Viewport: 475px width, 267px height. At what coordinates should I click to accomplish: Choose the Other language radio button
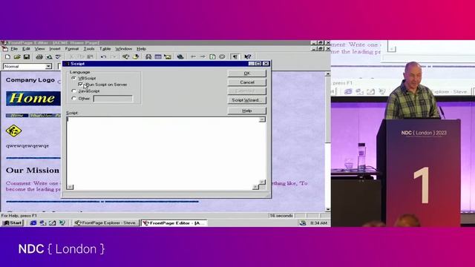click(74, 99)
